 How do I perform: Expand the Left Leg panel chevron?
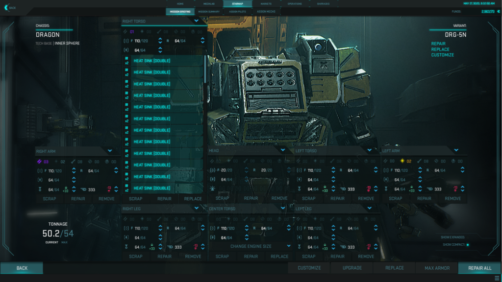coord(369,208)
